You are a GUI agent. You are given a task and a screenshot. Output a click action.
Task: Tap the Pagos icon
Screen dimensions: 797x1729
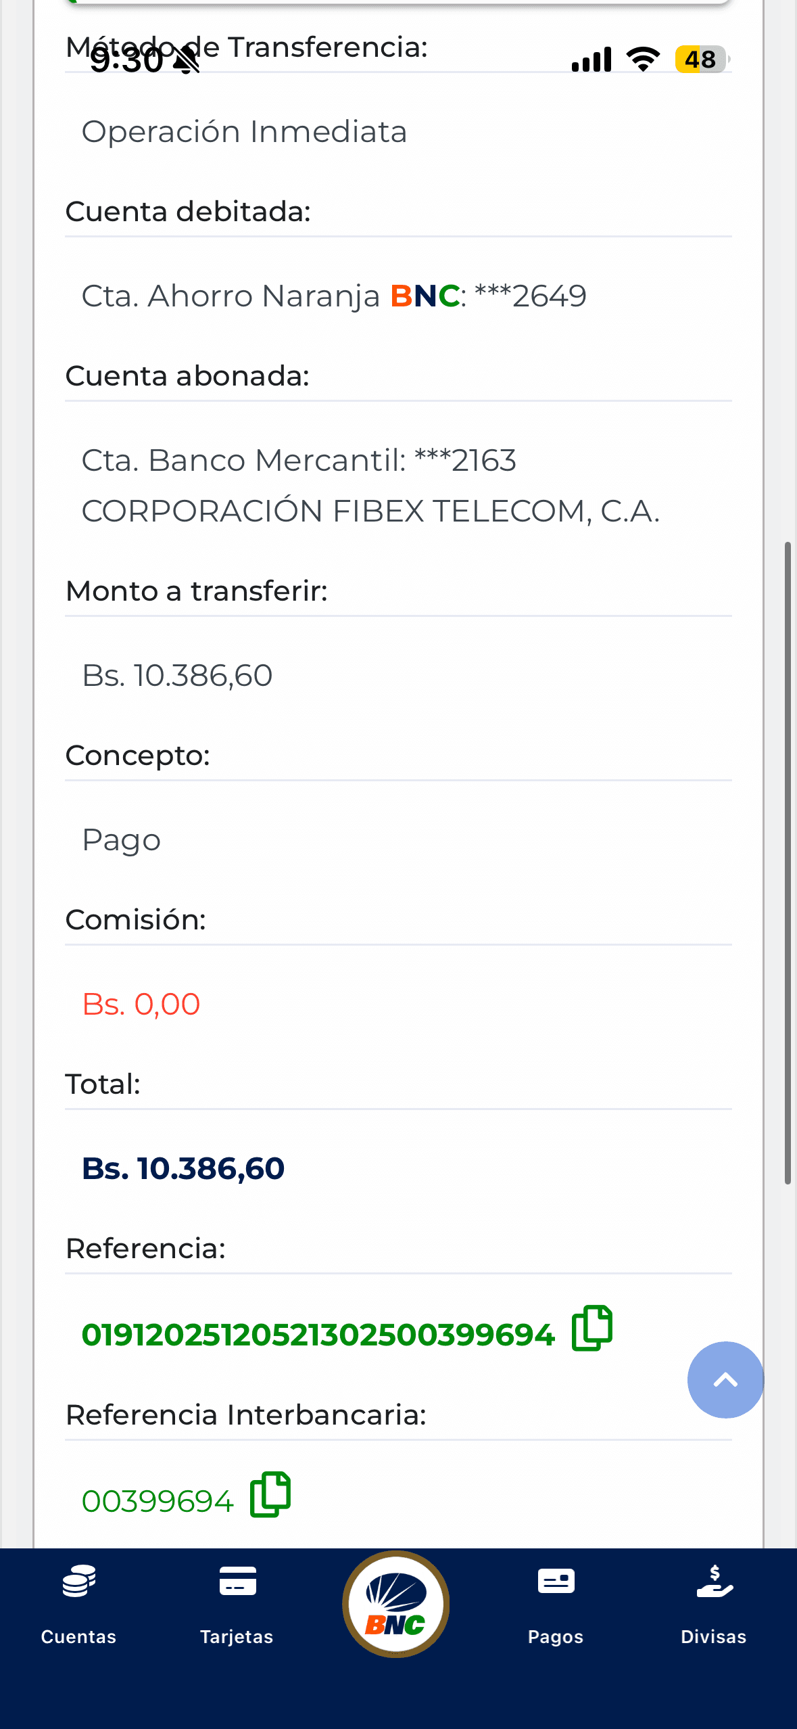coord(556,1582)
